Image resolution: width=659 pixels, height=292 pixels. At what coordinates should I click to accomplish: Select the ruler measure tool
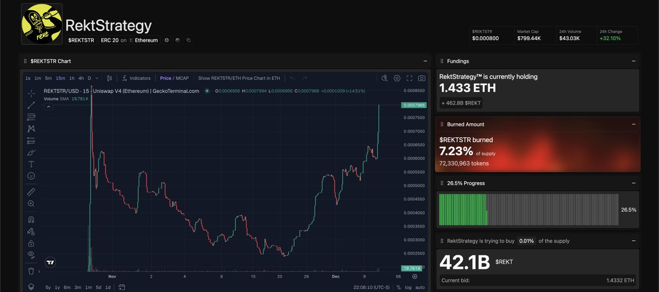click(31, 192)
